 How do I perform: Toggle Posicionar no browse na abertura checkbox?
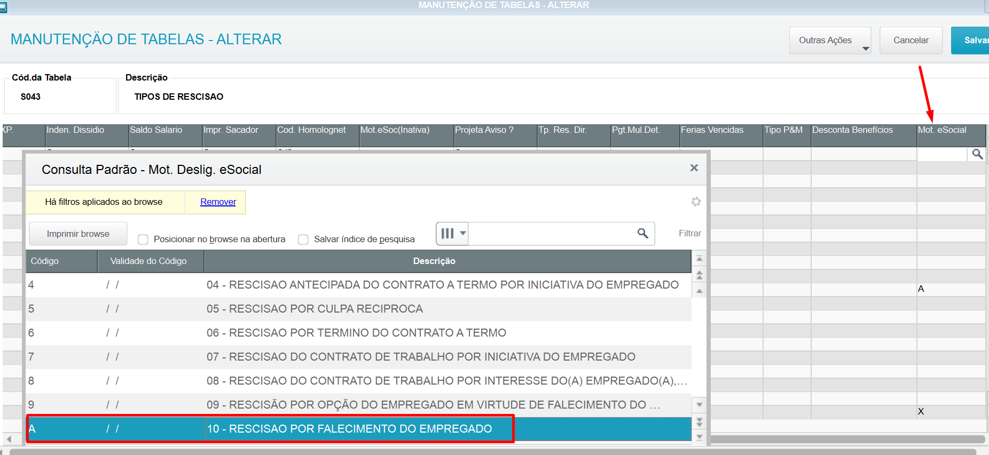(x=143, y=240)
